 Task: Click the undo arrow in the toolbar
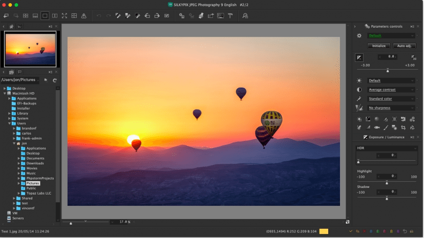98,16
